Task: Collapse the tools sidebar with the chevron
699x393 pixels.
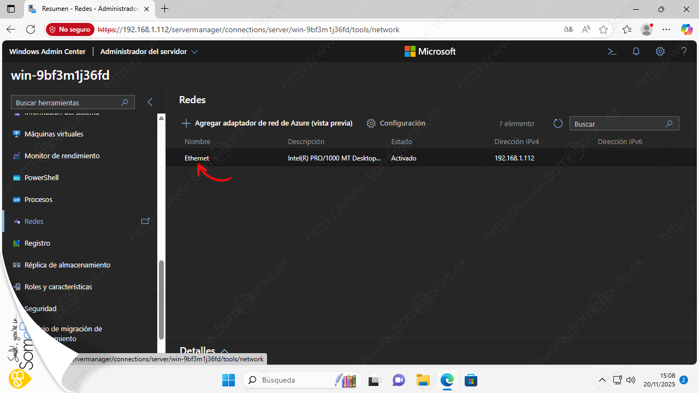Action: click(x=150, y=102)
